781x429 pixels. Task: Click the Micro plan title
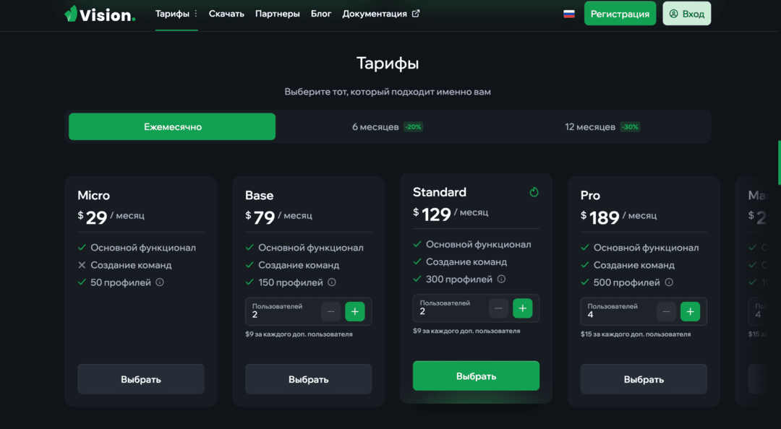click(93, 195)
